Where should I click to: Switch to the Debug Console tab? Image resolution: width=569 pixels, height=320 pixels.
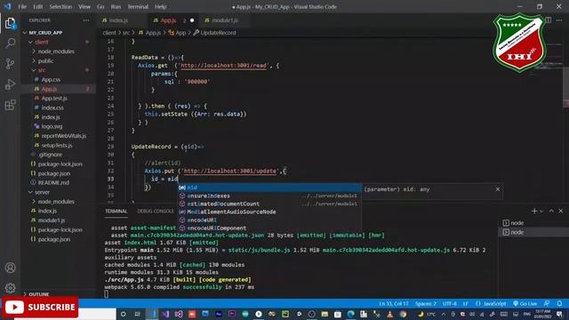click(156, 212)
